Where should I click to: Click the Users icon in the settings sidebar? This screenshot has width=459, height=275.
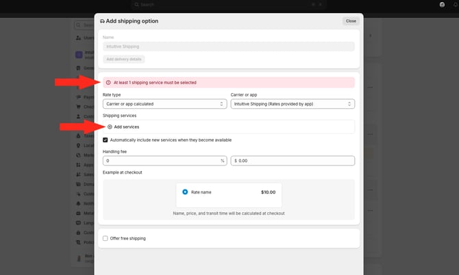(79, 38)
